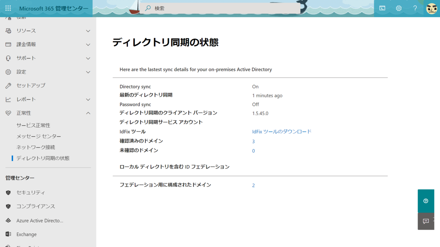This screenshot has height=247, width=440.
Task: Expand the 課金情報 section chevron
Action: pos(88,45)
